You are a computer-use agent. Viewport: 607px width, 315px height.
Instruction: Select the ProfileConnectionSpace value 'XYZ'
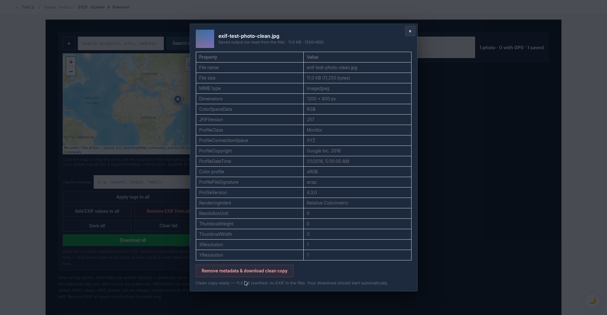pyautogui.click(x=311, y=140)
